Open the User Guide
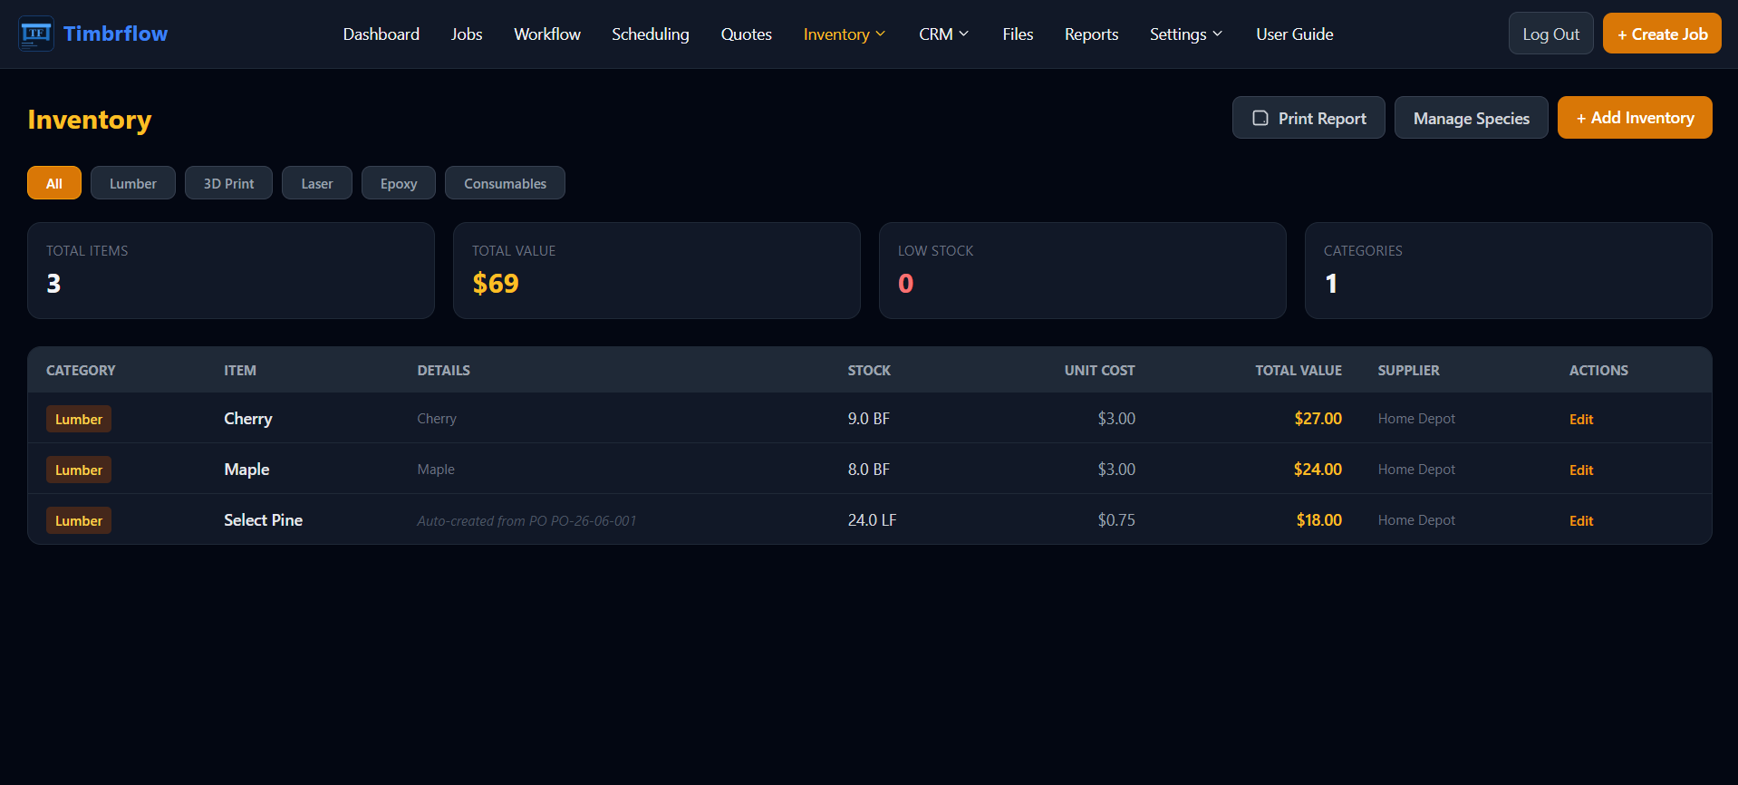This screenshot has width=1738, height=785. [1294, 34]
